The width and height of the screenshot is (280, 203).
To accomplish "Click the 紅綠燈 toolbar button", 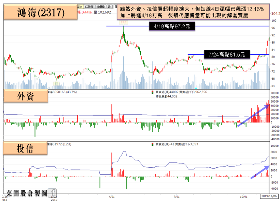I will tap(89, 7).
